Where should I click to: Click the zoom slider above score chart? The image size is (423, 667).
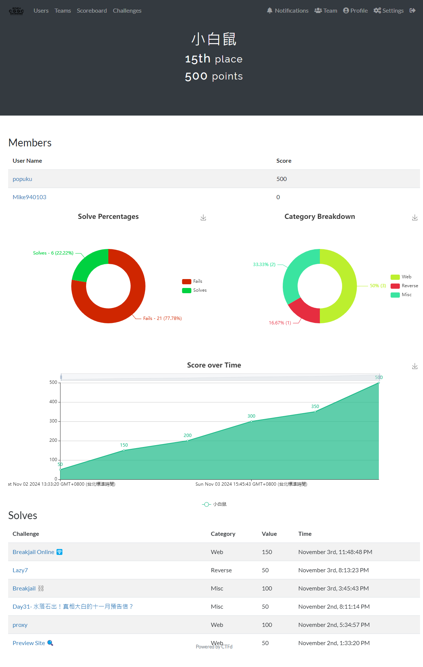[x=220, y=377]
